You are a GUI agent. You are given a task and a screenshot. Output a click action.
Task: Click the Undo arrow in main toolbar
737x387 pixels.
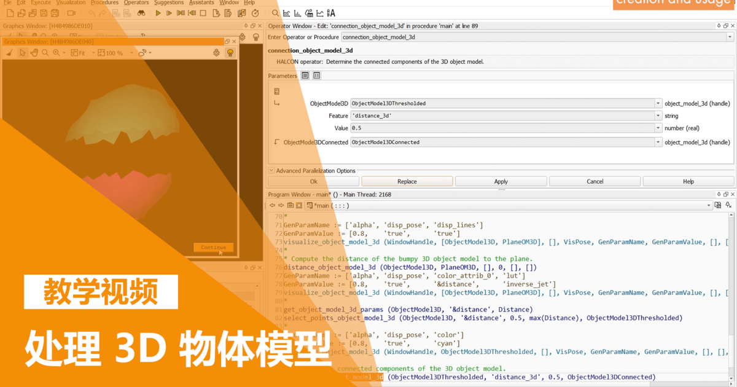[x=92, y=13]
